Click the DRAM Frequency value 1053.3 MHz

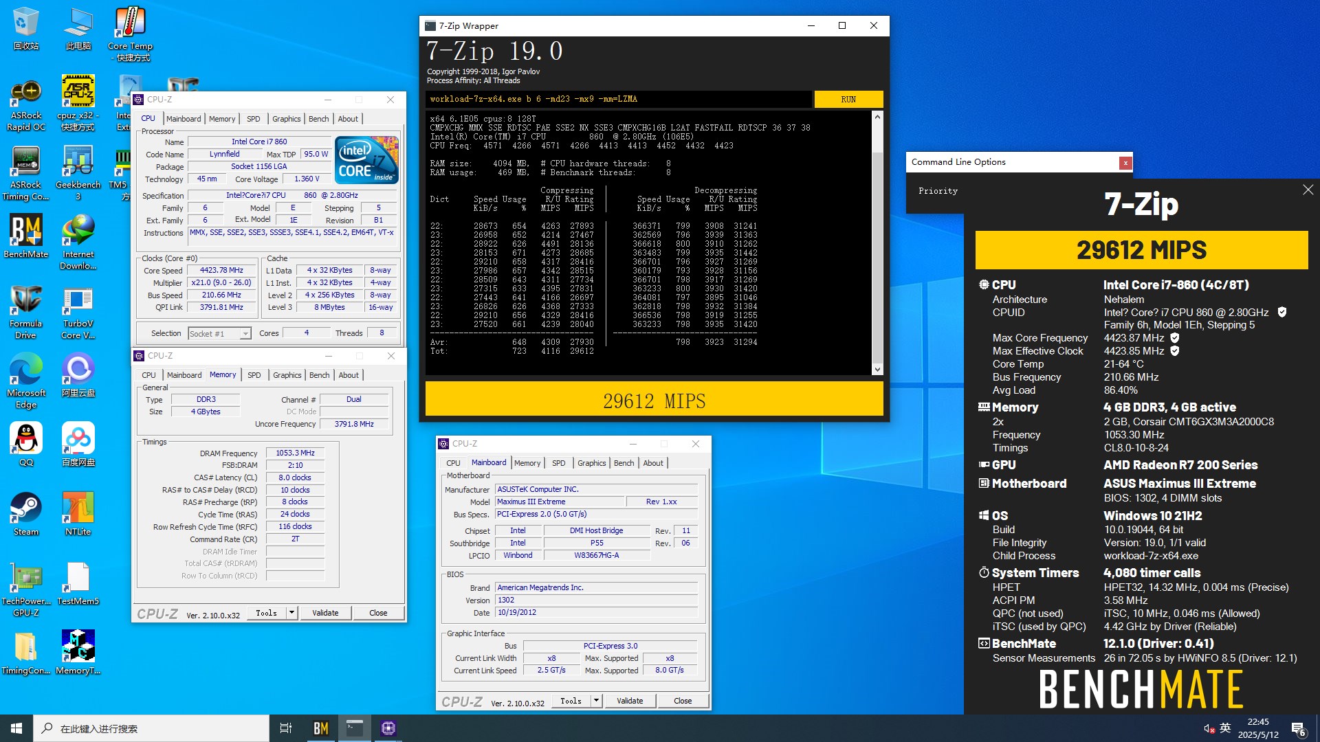coord(295,453)
